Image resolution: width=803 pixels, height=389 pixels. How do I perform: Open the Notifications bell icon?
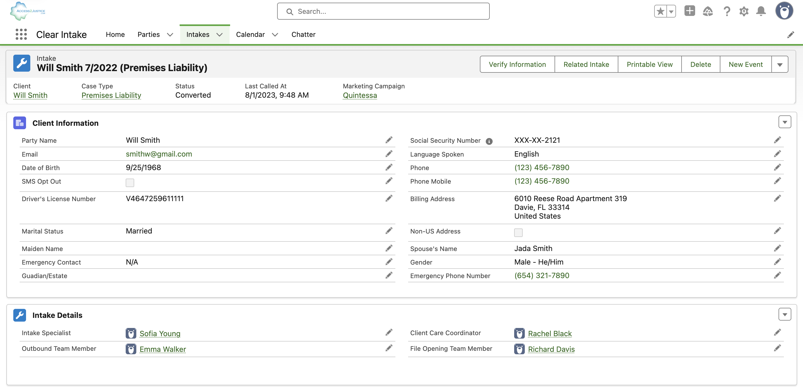pyautogui.click(x=761, y=11)
